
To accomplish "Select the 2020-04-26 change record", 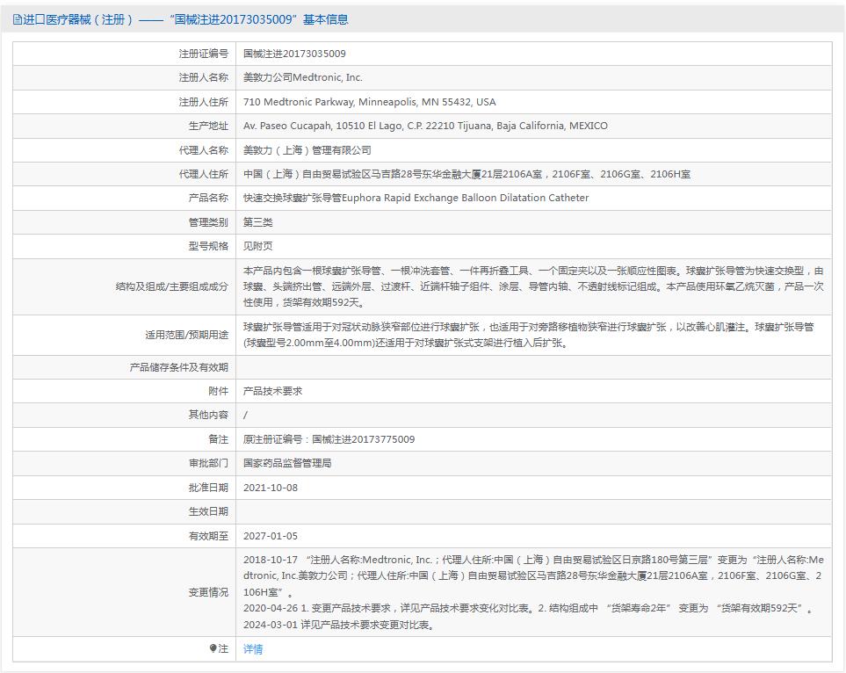I will point(528,608).
